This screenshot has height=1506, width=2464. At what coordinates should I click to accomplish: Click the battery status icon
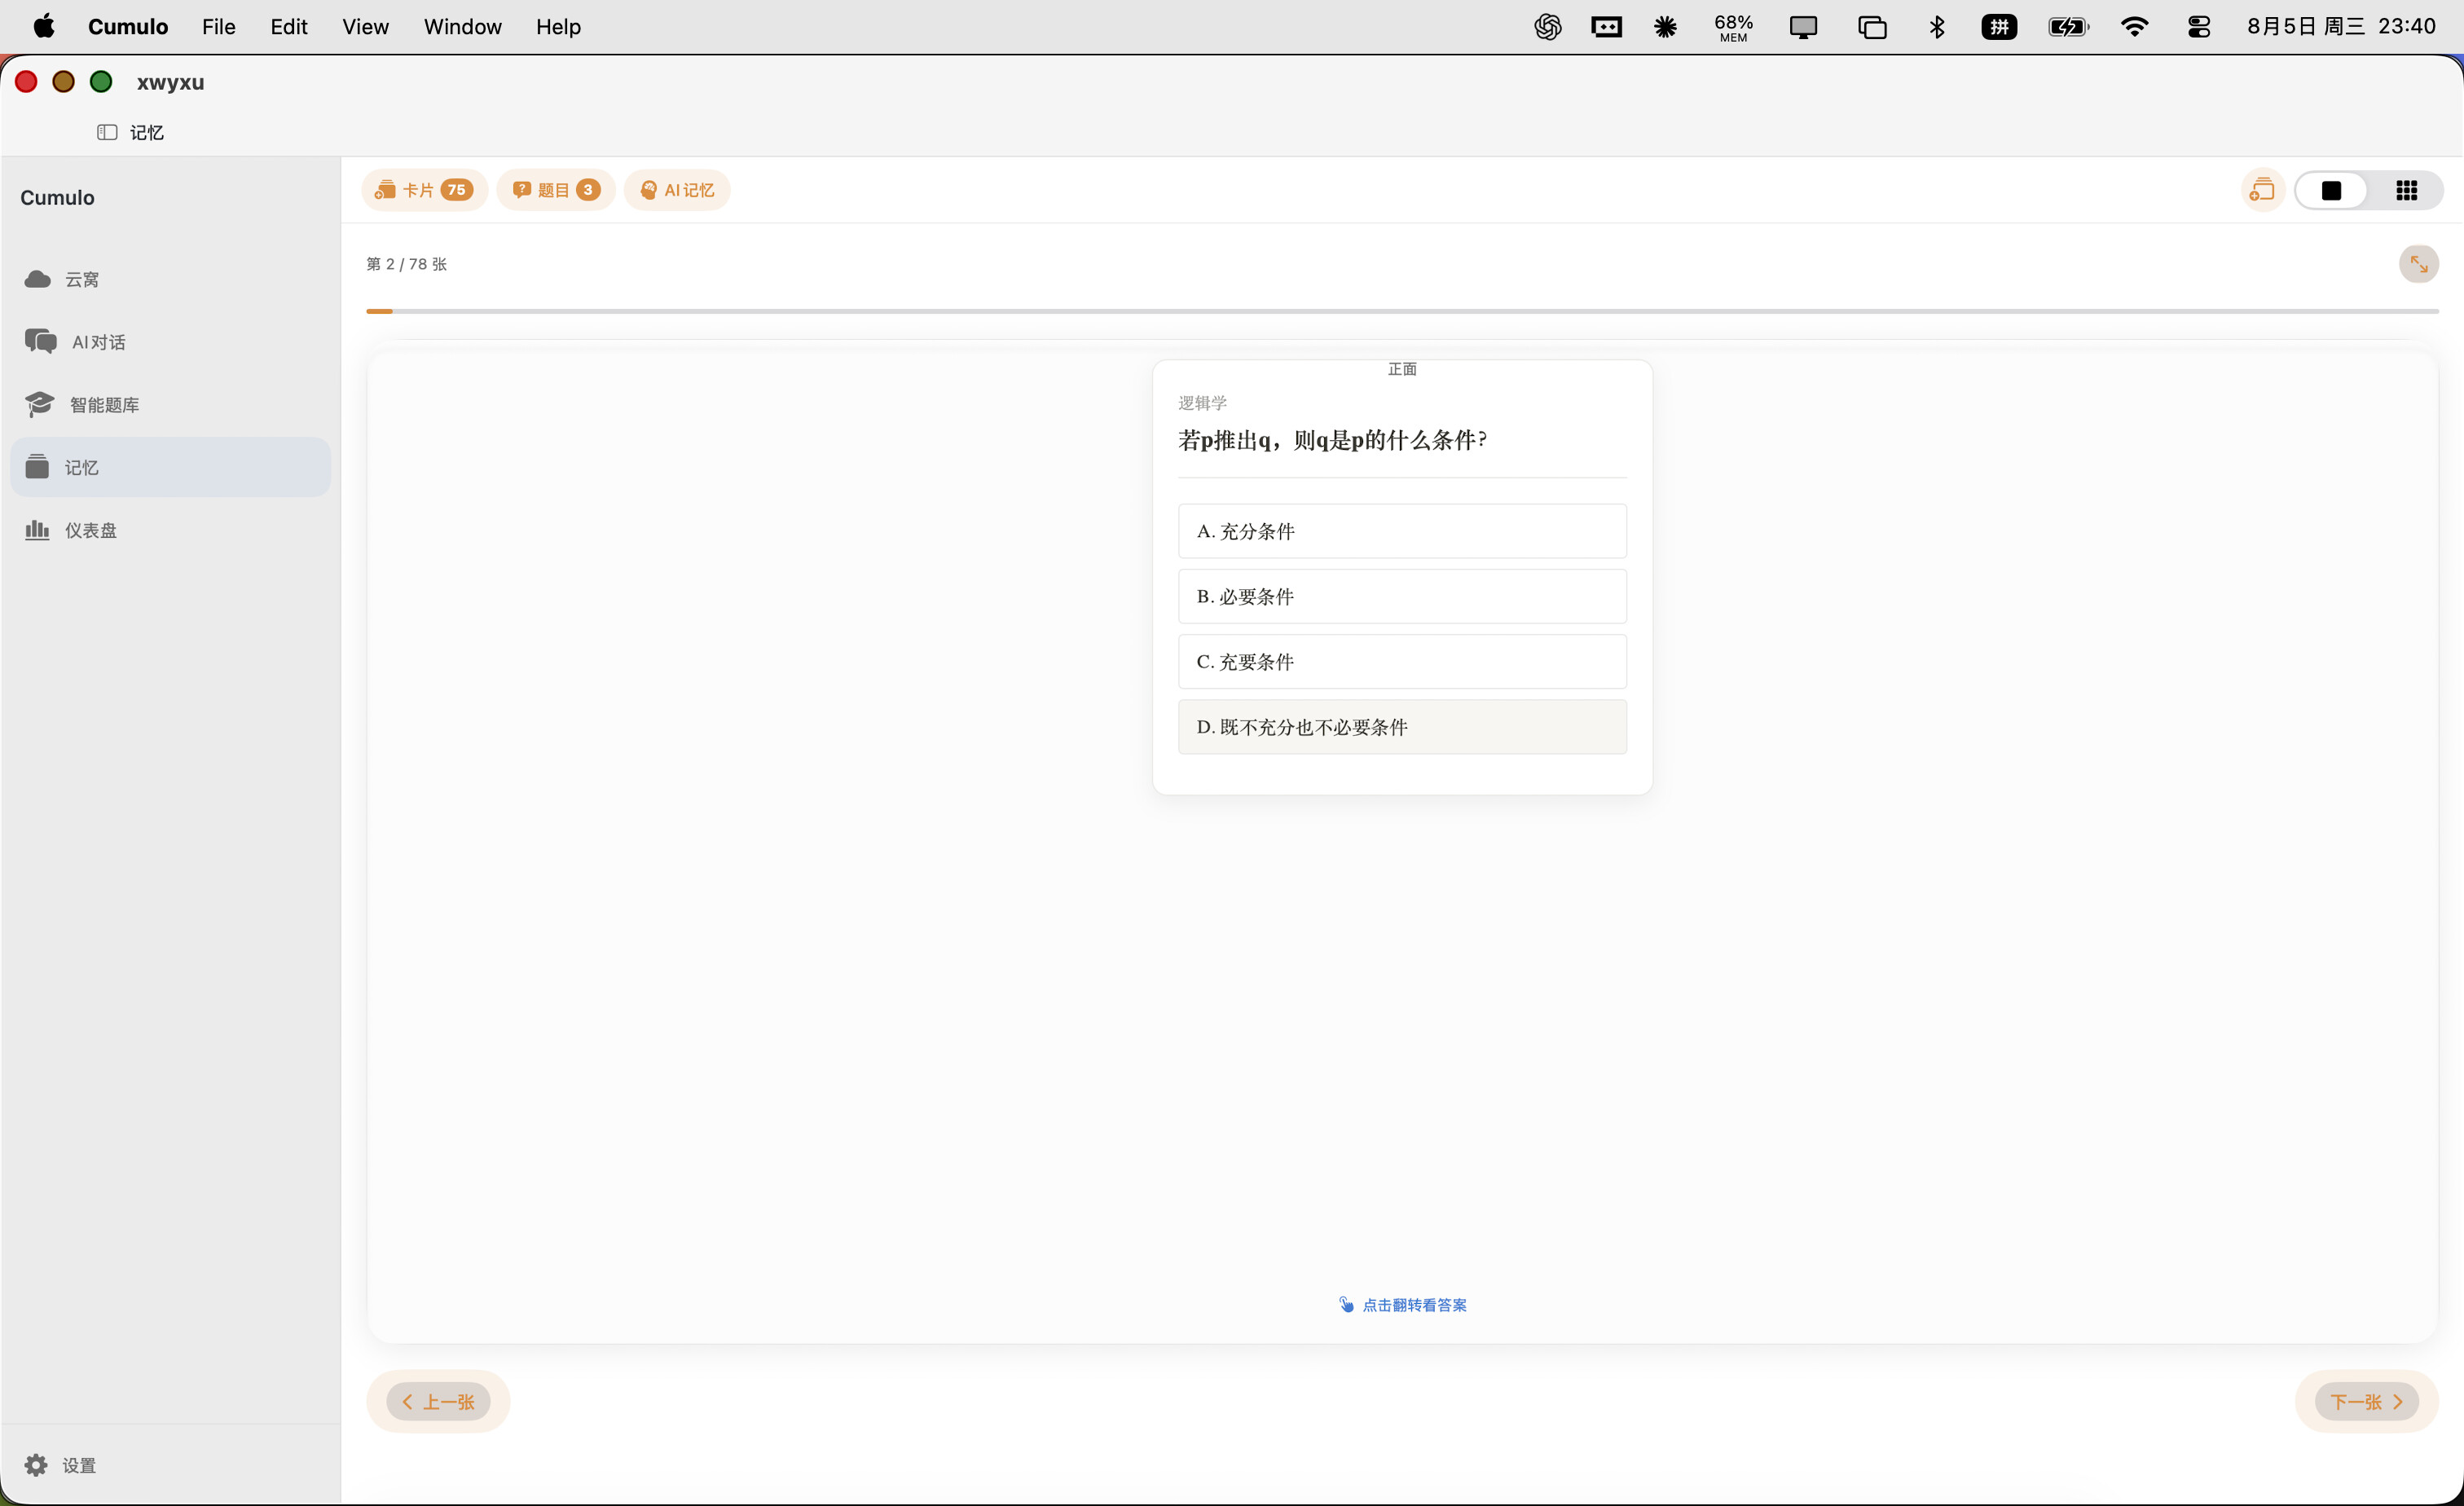coord(2067,27)
